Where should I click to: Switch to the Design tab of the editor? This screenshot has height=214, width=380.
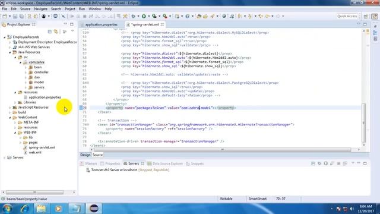pos(85,155)
